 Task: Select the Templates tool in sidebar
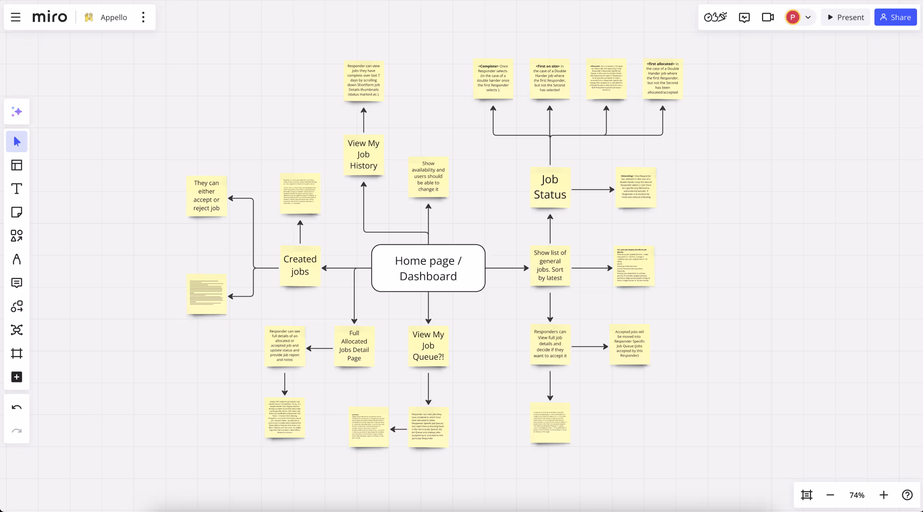[17, 165]
